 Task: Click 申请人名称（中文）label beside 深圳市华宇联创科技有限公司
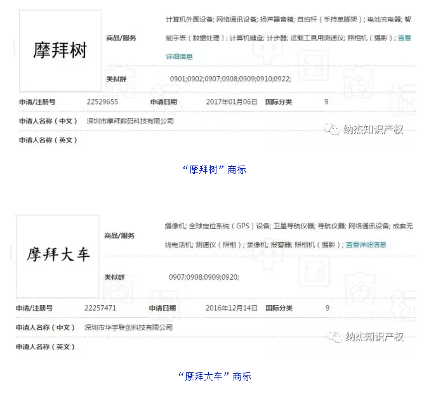tap(46, 327)
